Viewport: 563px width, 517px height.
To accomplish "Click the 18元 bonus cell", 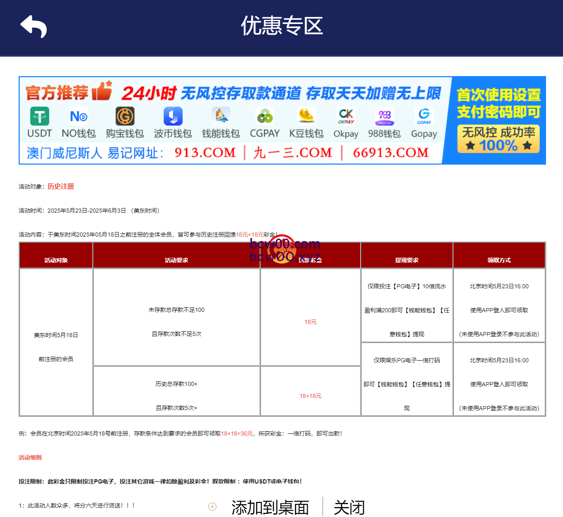I will point(310,322).
